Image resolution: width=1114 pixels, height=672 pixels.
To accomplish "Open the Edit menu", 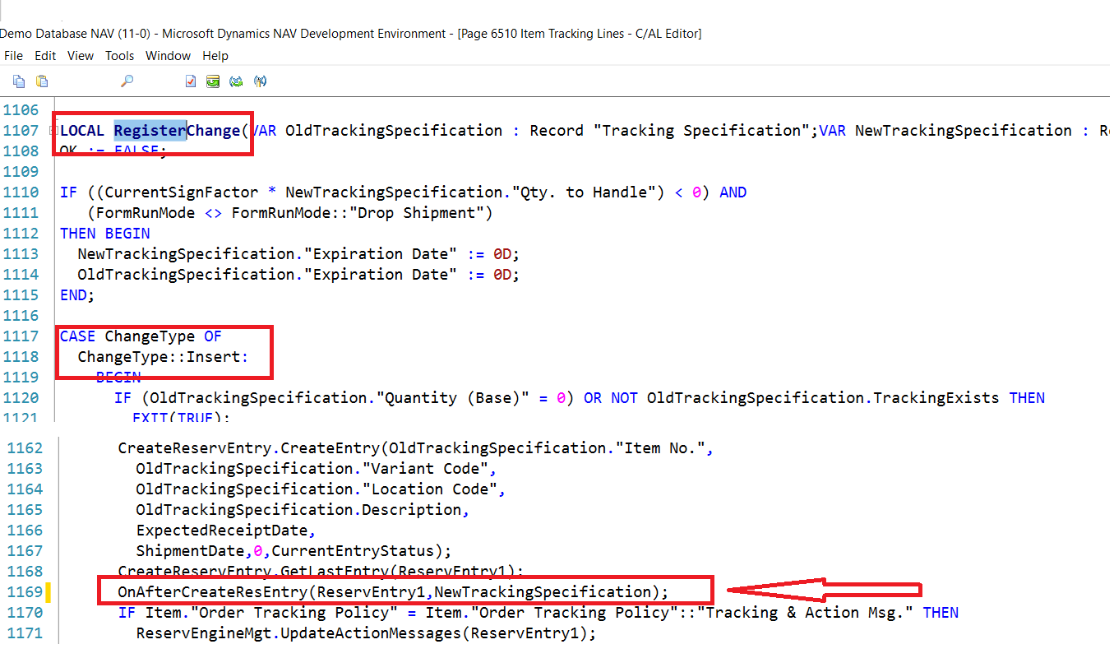I will pos(44,55).
